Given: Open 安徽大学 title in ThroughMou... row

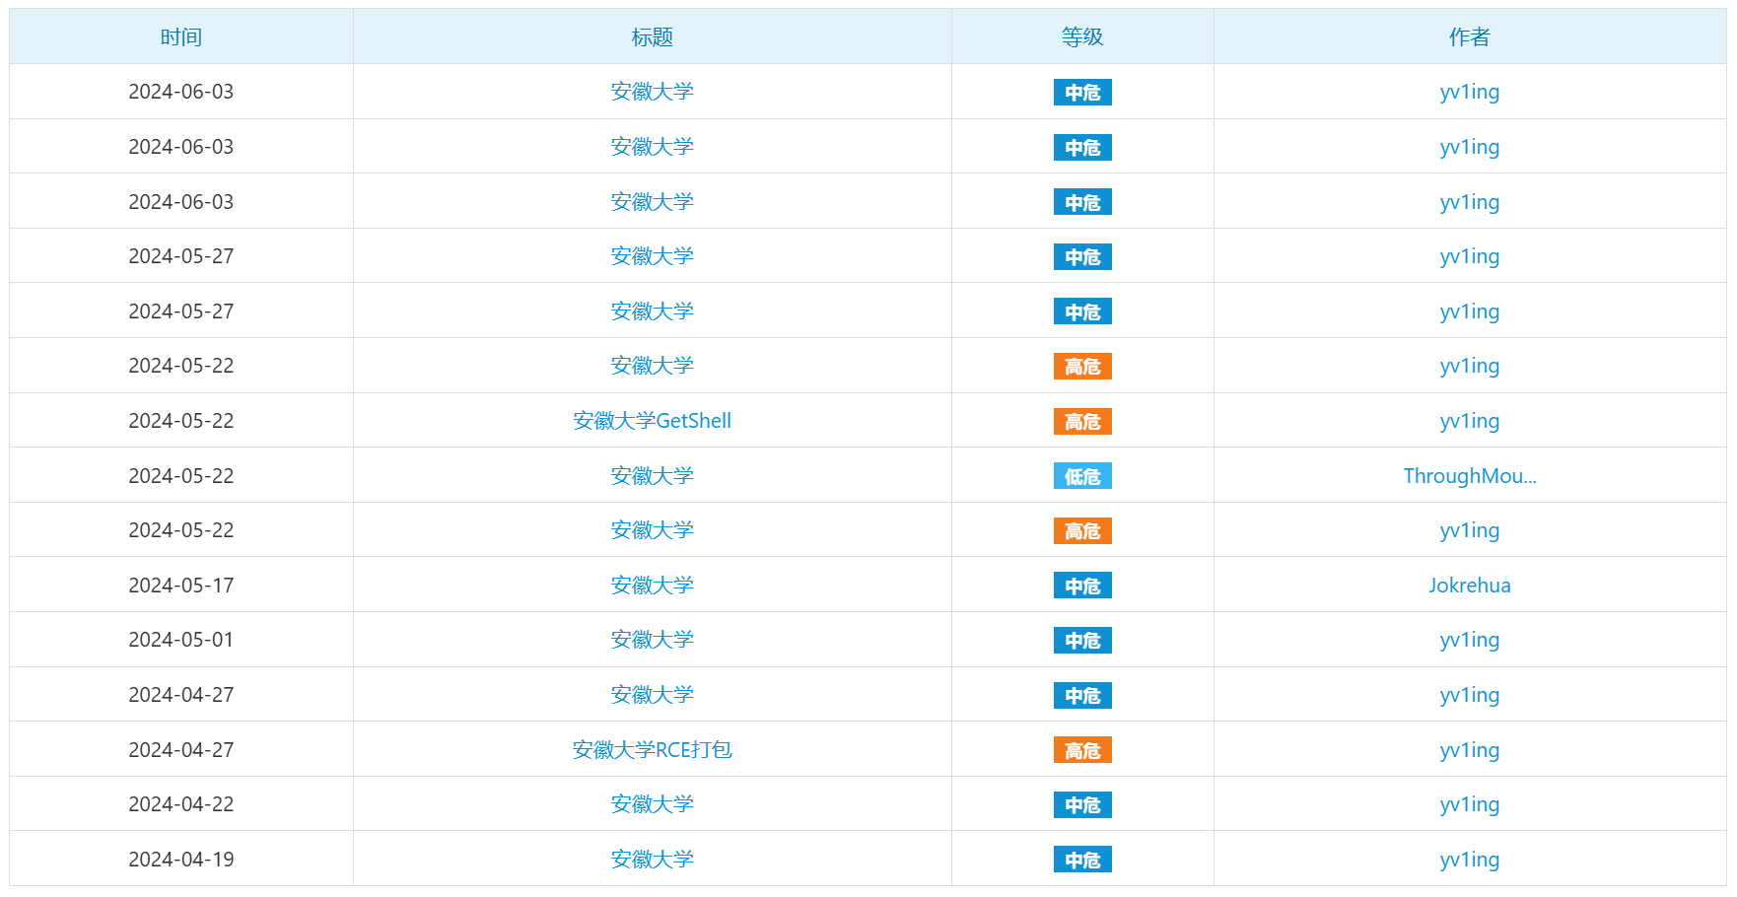Looking at the screenshot, I should [652, 476].
